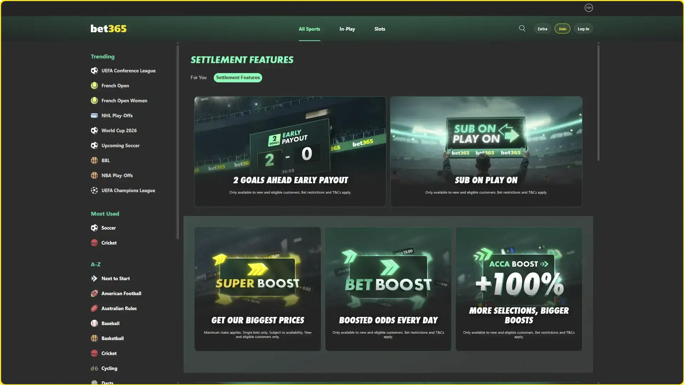This screenshot has height=385, width=684.
Task: Open the search magnifier icon
Action: click(x=522, y=29)
